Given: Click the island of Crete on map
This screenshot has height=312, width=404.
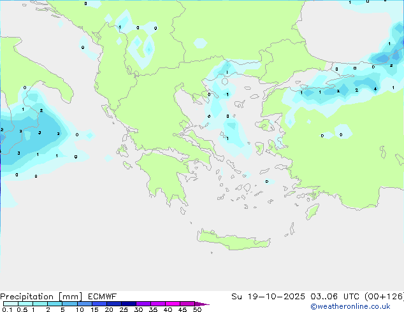Looking at the screenshot, I should [x=233, y=240].
